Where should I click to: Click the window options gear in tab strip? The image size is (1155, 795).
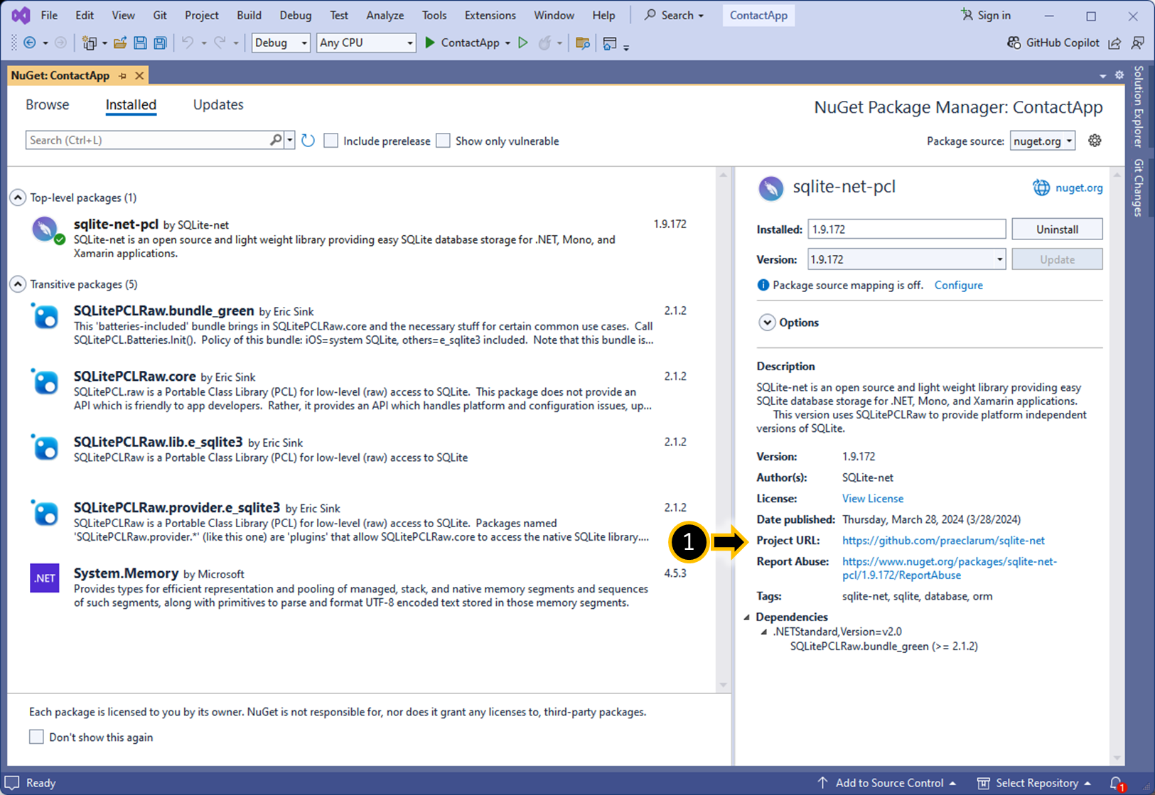click(x=1119, y=75)
